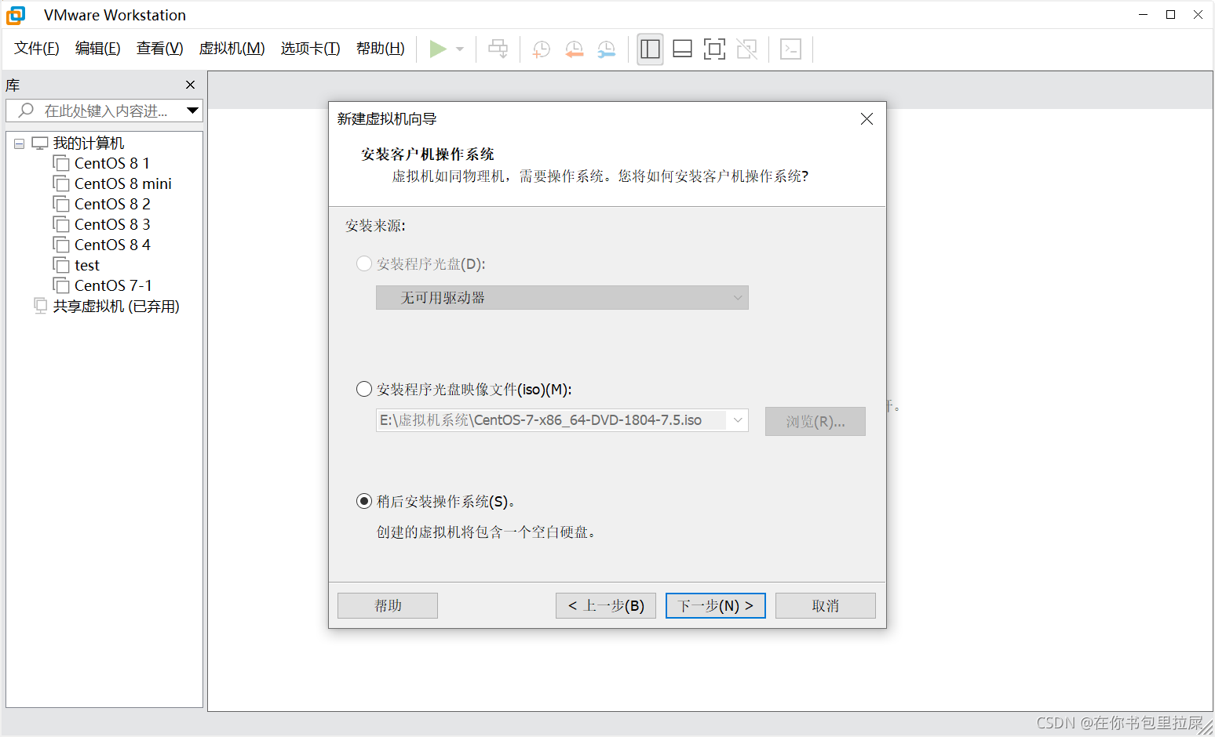Click the library search input field
Image resolution: width=1215 pixels, height=737 pixels.
[x=104, y=111]
